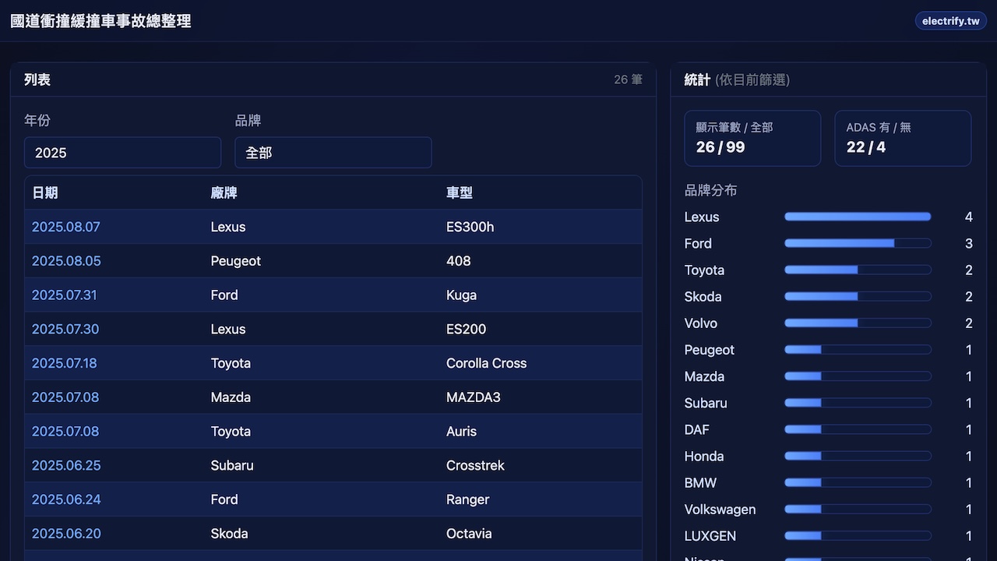The width and height of the screenshot is (997, 561).
Task: Open the 2025.07.31 date link
Action: [x=65, y=295]
